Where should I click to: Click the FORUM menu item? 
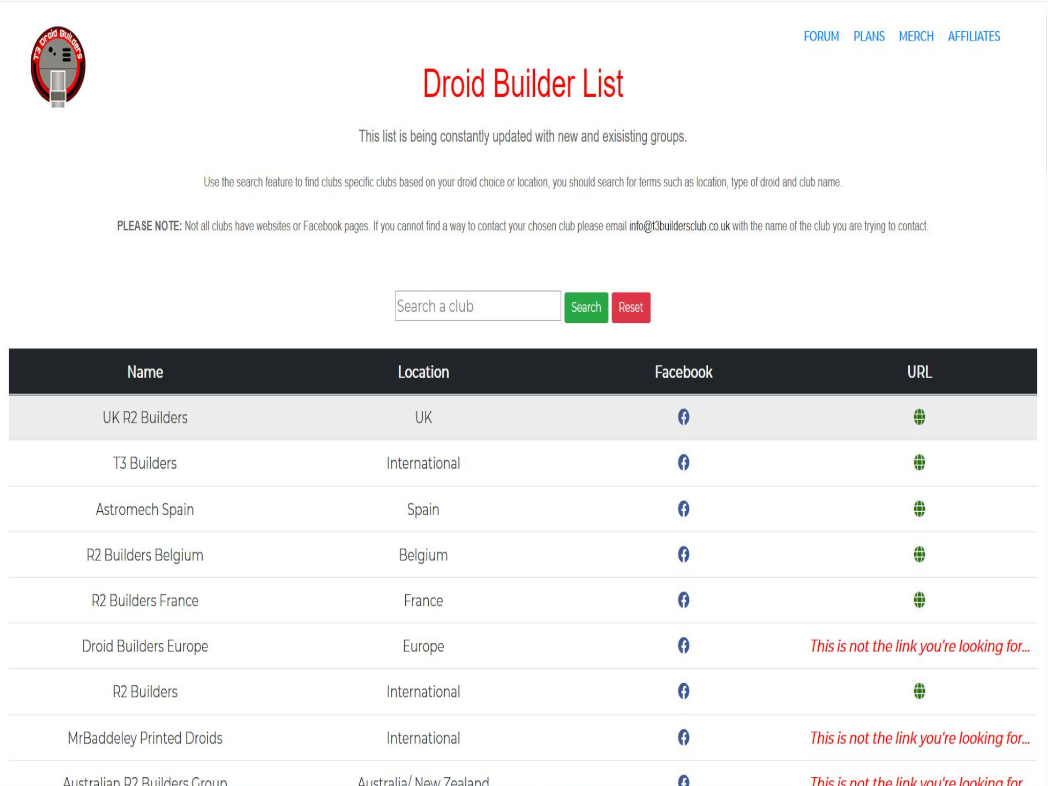tap(822, 36)
